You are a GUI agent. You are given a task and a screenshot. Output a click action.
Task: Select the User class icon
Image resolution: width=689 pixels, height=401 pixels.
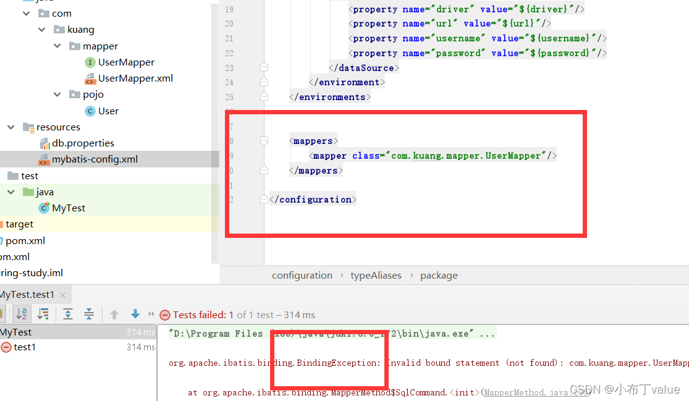[90, 111]
